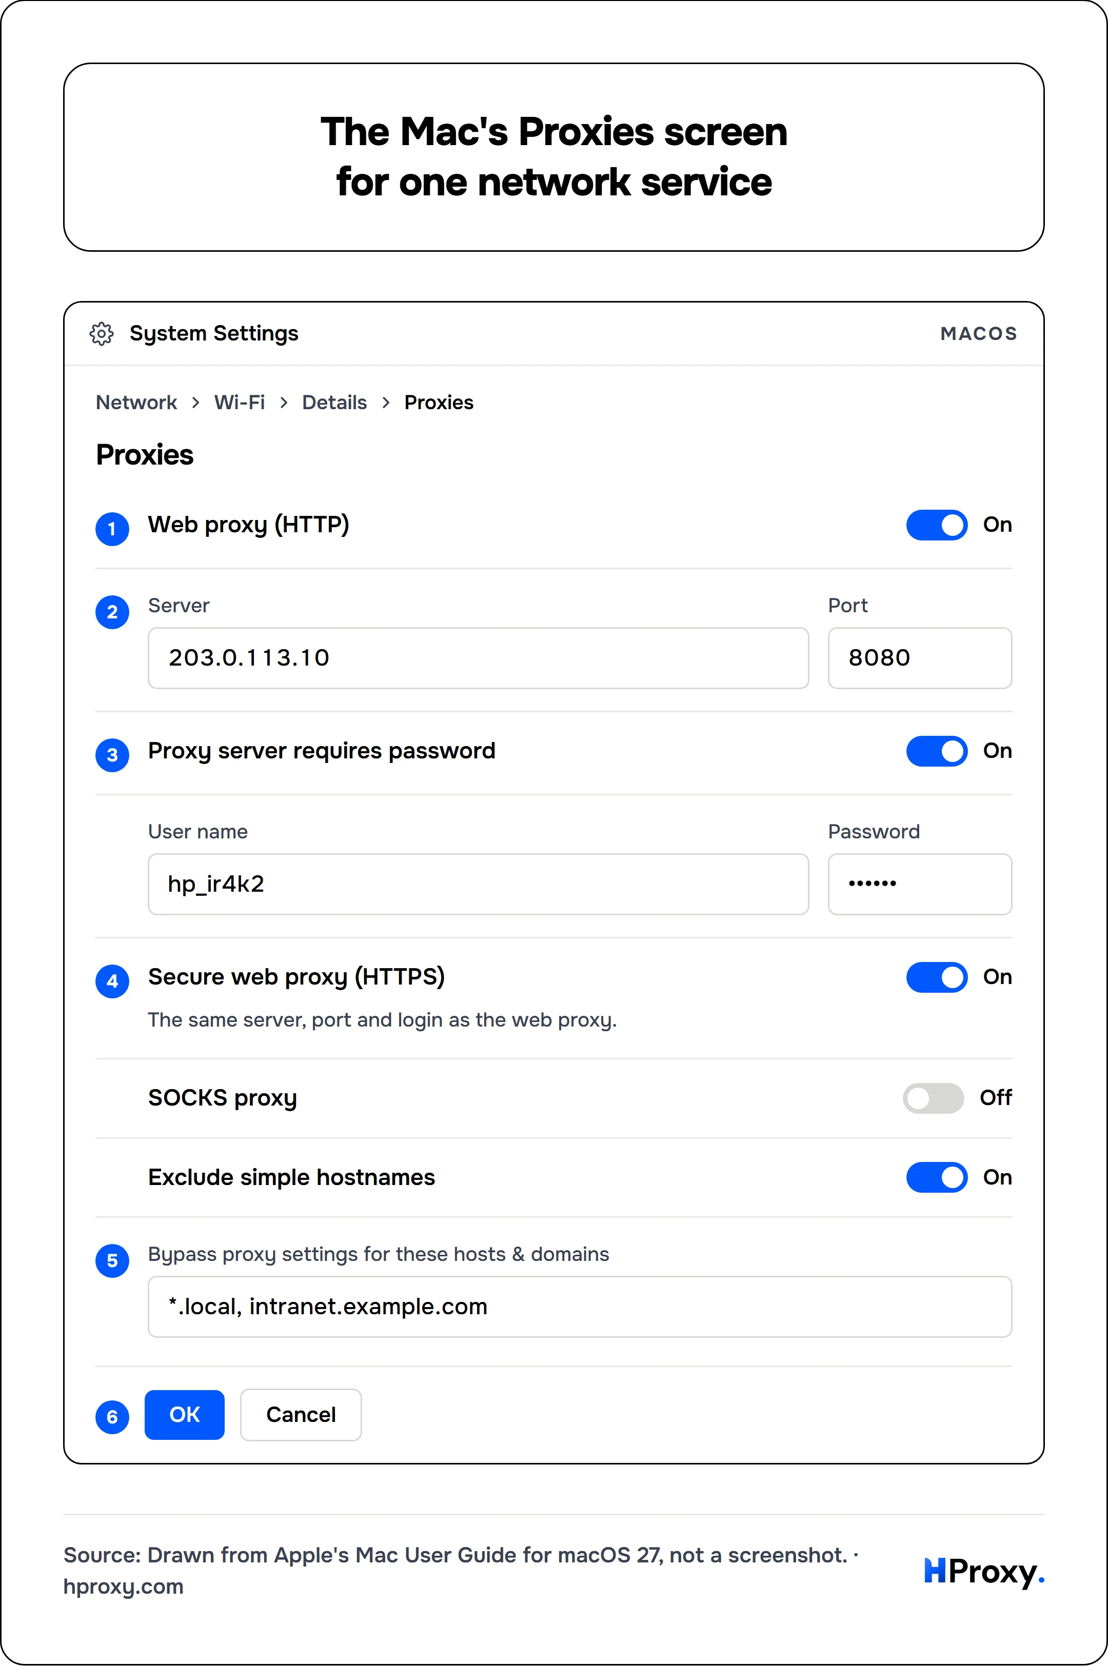
Task: Click the Password field
Action: pos(920,884)
